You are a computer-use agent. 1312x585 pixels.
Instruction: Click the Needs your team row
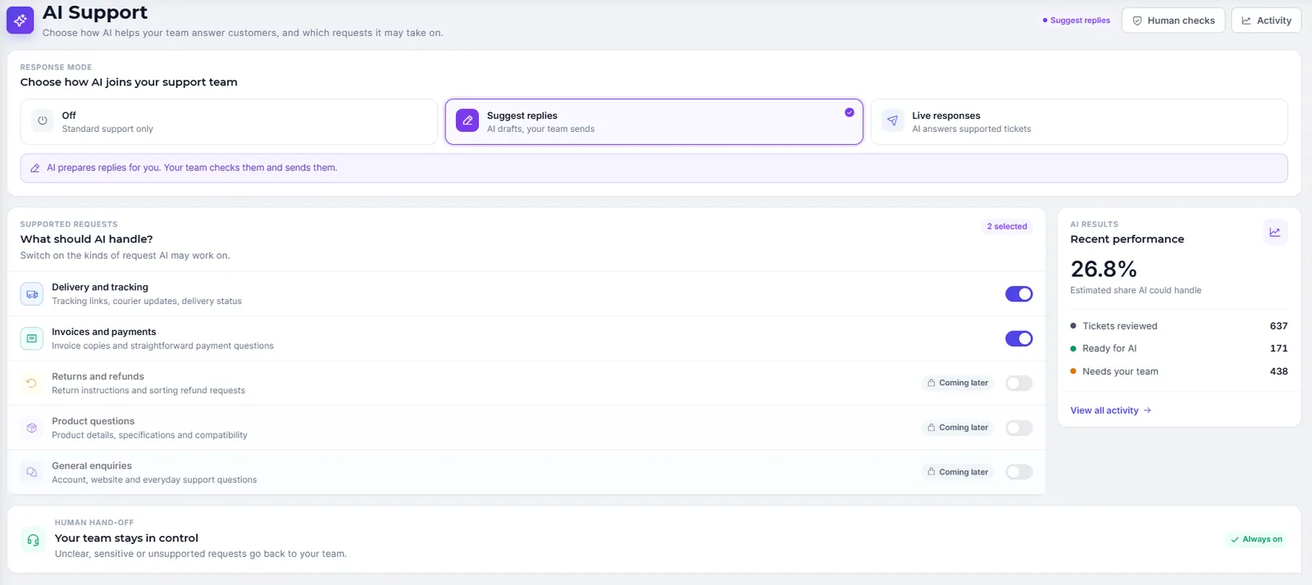point(1179,371)
